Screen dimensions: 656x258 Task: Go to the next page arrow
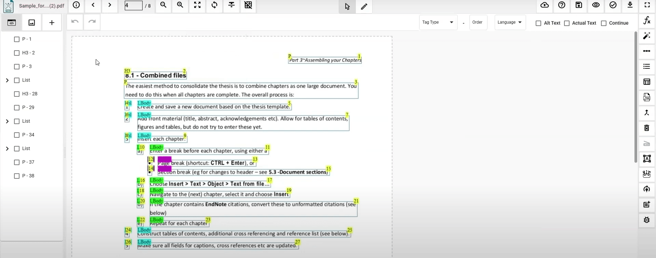coord(110,5)
